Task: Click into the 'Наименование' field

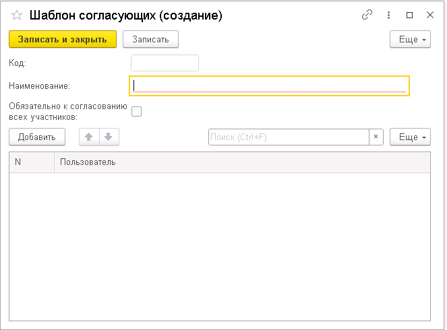Action: (270, 86)
